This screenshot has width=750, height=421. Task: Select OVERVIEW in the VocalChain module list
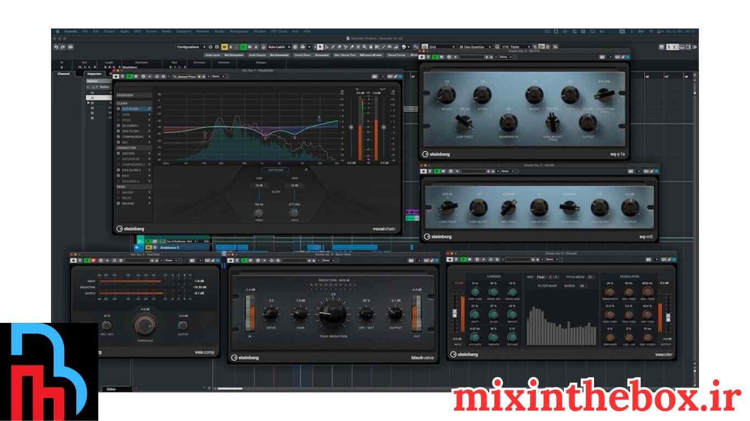134,95
